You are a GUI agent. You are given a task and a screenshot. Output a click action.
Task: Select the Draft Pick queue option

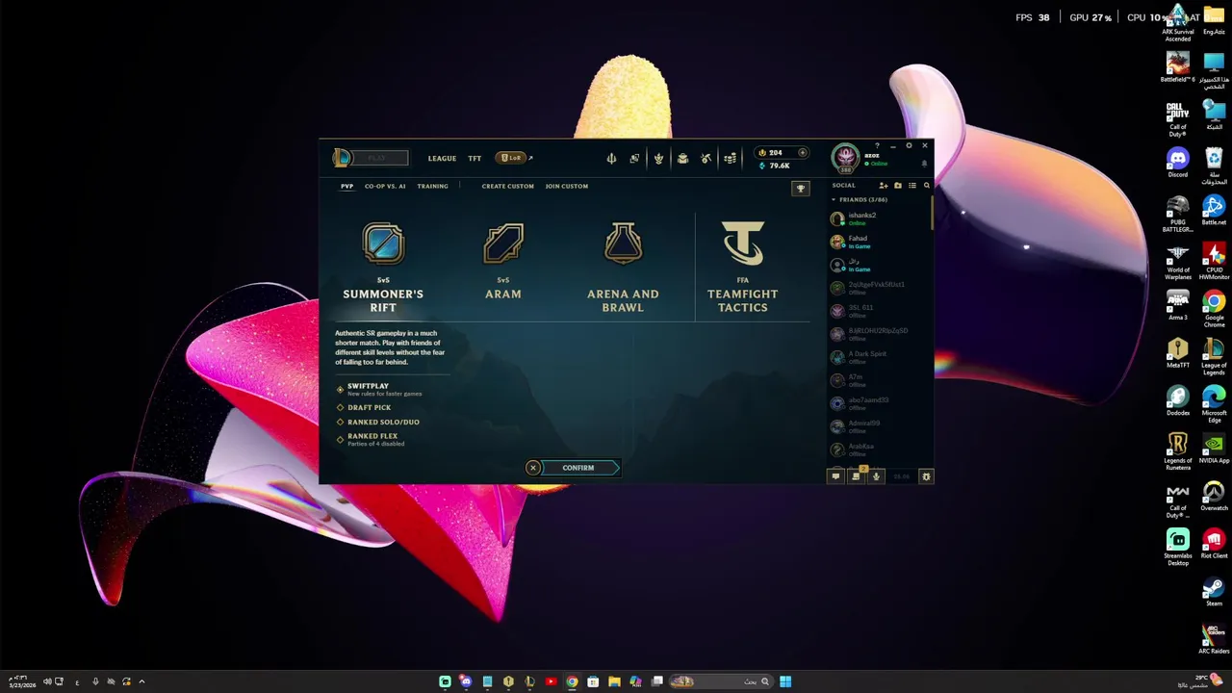click(364, 407)
